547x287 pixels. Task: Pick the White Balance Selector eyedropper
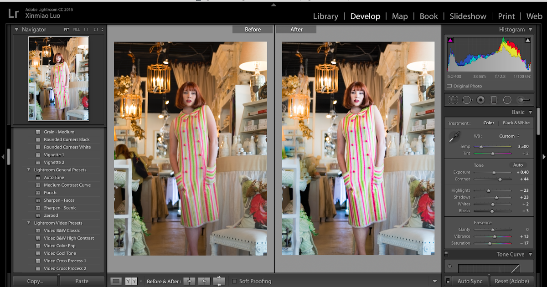(x=454, y=137)
